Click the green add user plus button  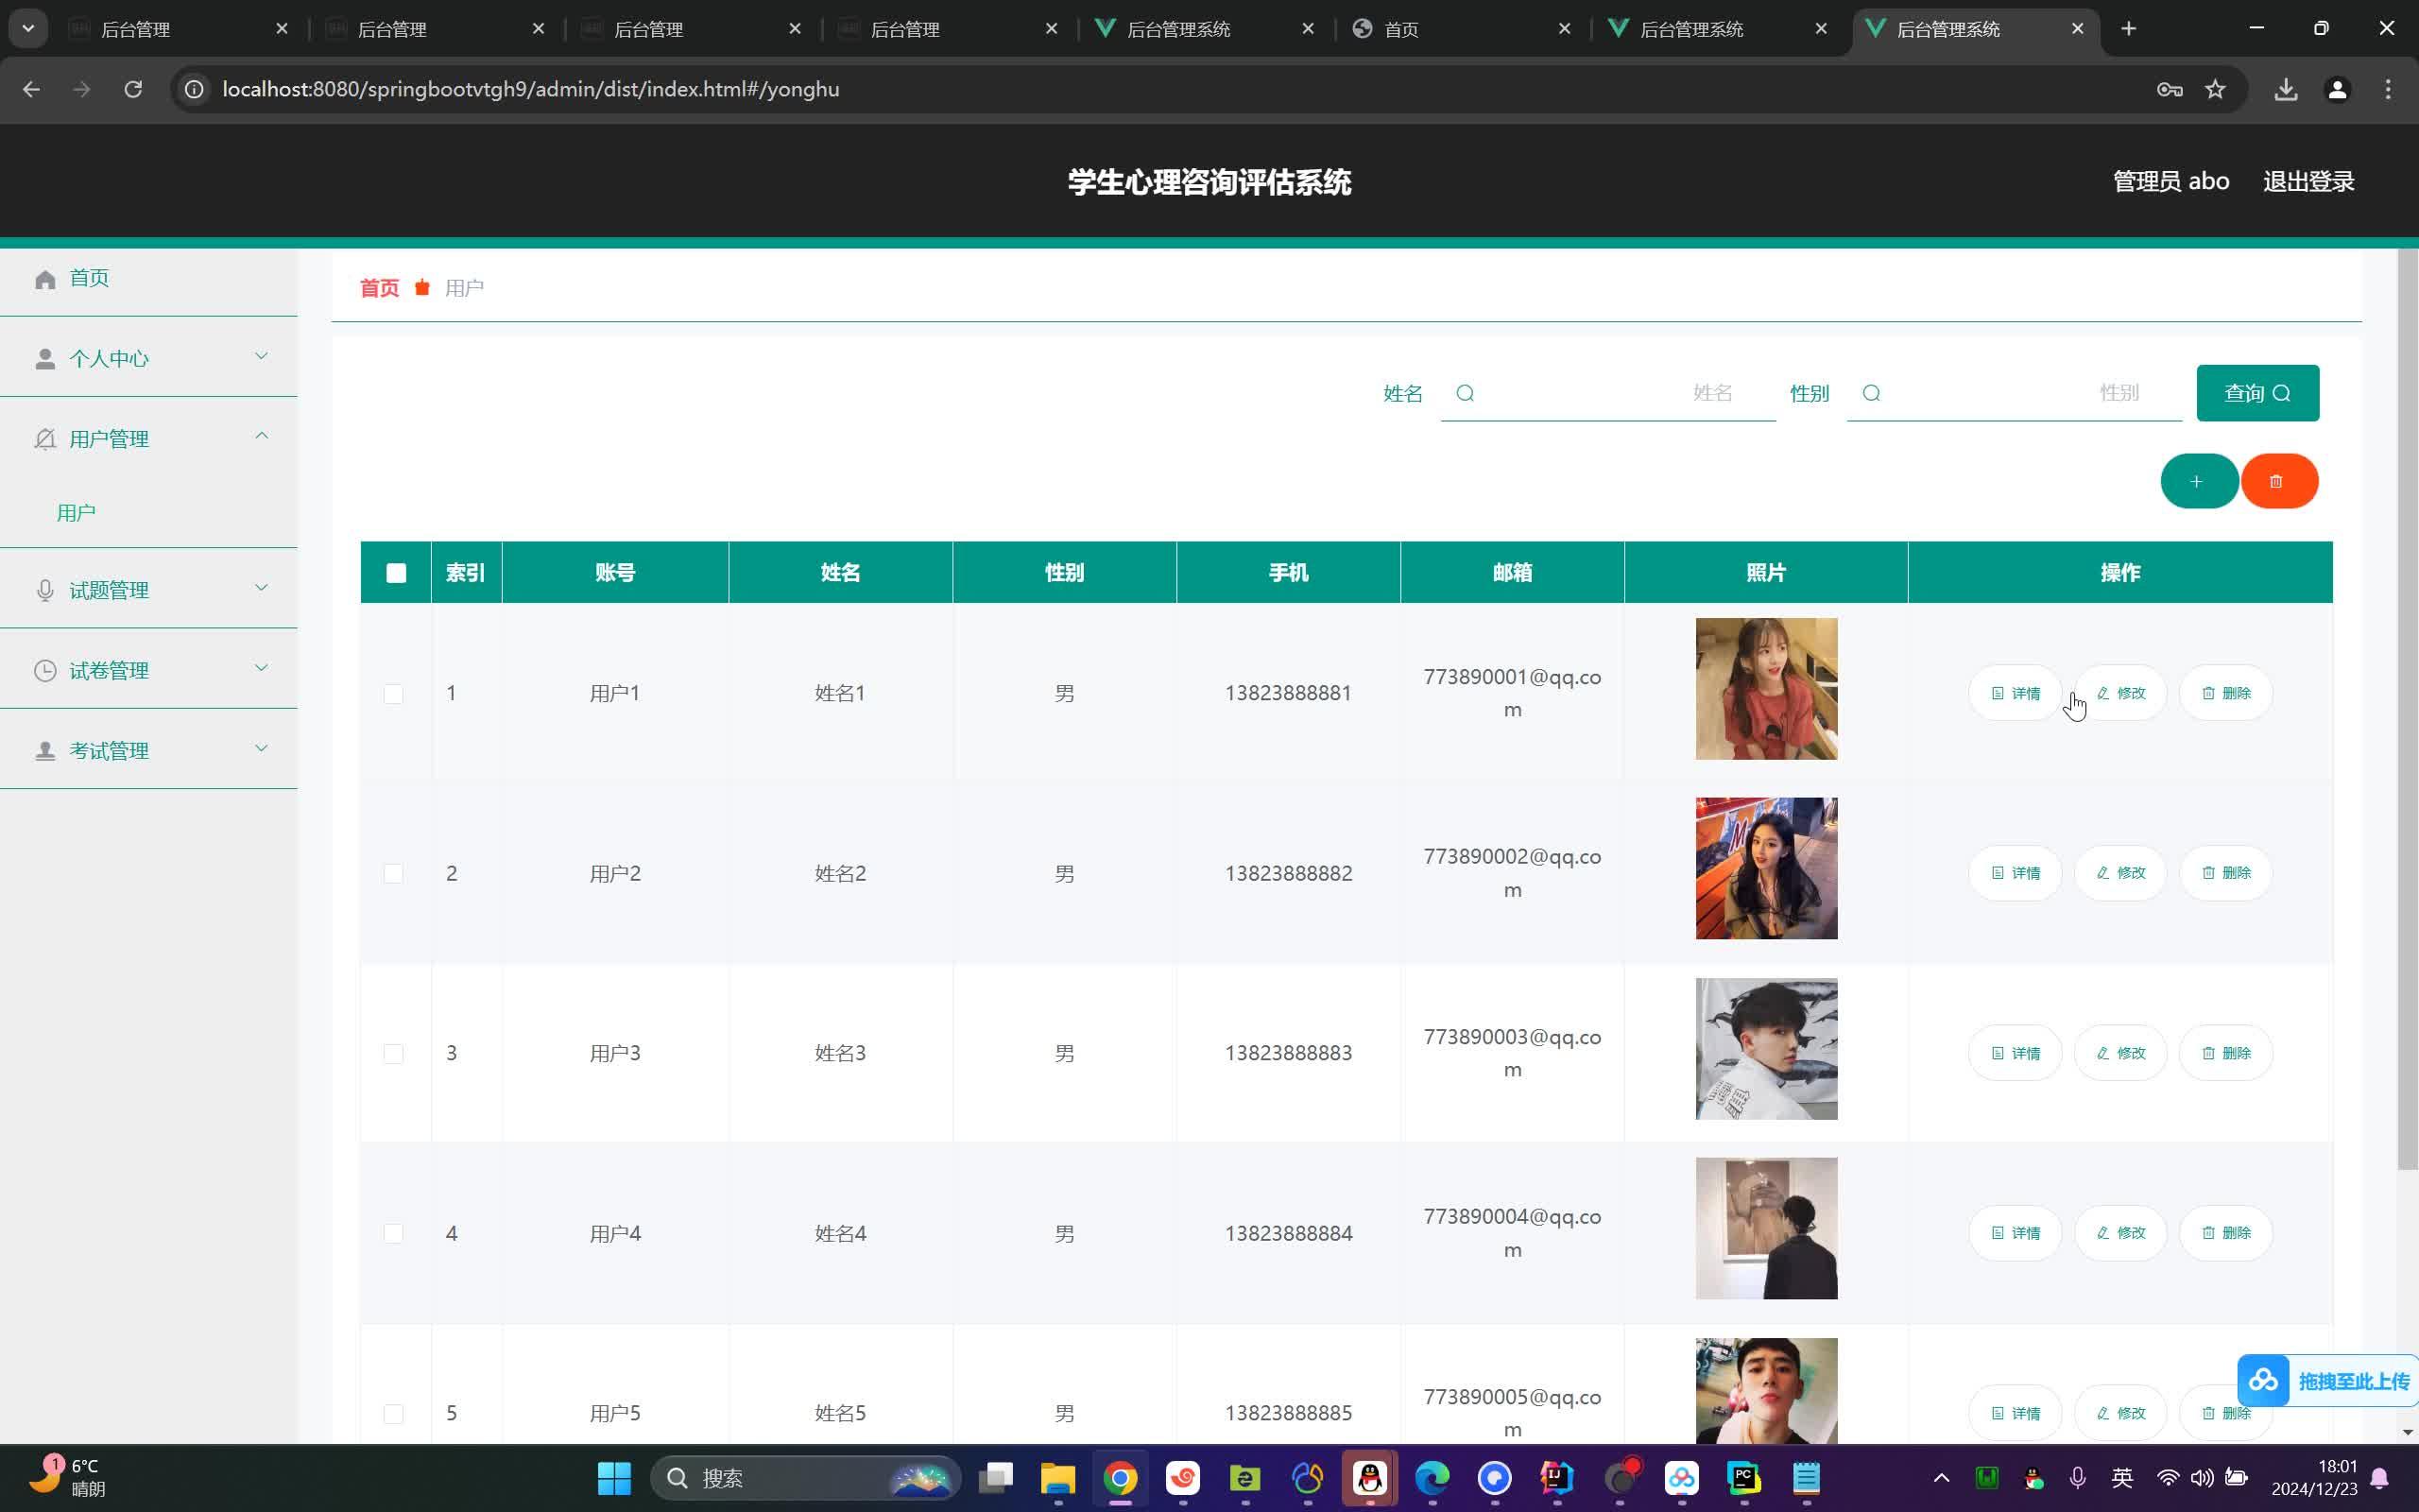pos(2197,481)
